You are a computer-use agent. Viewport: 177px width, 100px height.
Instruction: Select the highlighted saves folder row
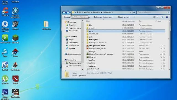click(126, 31)
